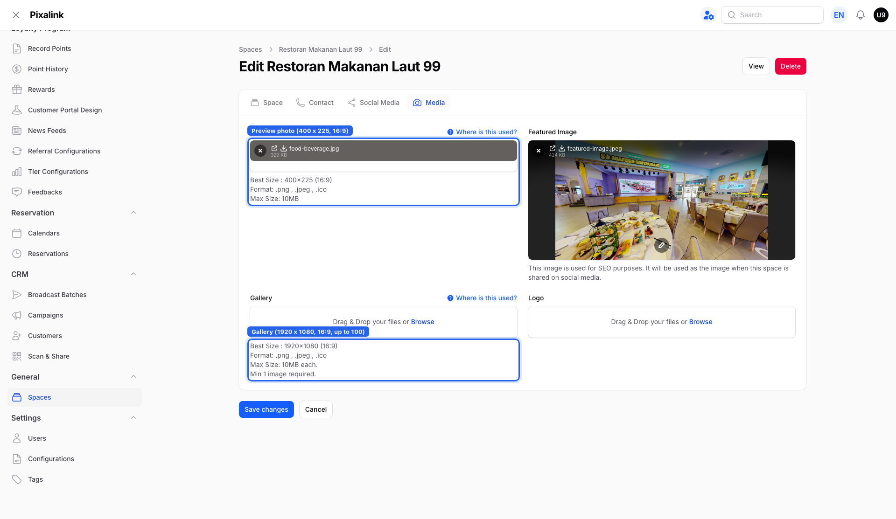Edit the featured image with pencil icon

click(661, 245)
